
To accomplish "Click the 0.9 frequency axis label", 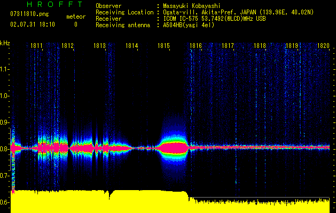I will click(5, 122).
